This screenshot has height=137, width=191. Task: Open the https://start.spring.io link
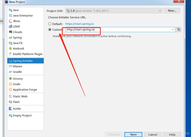79,24
